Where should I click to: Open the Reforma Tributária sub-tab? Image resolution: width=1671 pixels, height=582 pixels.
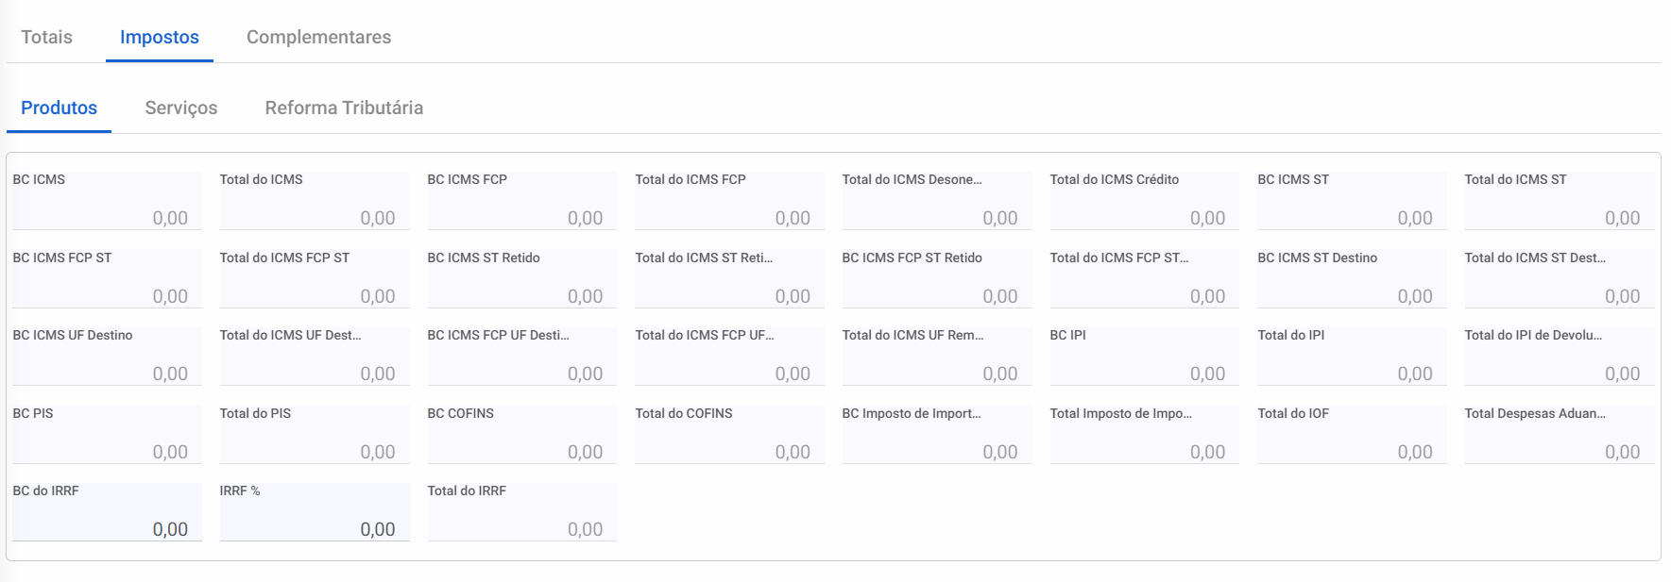pos(344,108)
